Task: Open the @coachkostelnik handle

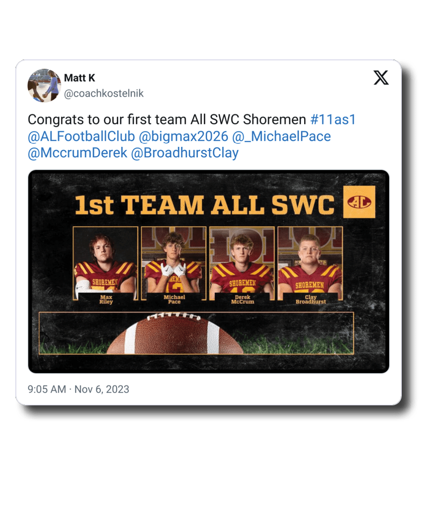Action: click(104, 94)
